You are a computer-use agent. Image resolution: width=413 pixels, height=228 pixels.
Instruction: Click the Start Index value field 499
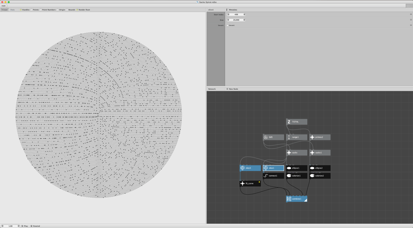coord(236,14)
